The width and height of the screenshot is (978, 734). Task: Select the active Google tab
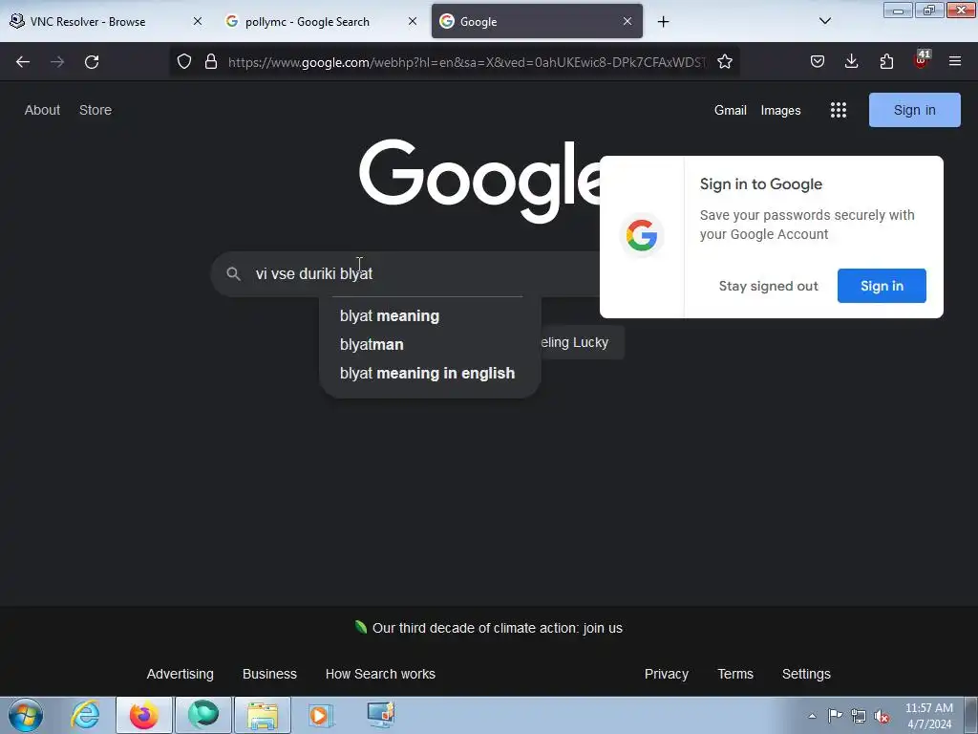pos(537,21)
